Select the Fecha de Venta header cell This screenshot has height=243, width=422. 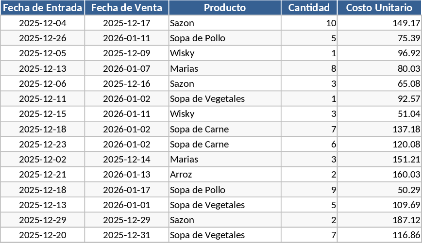click(x=127, y=8)
